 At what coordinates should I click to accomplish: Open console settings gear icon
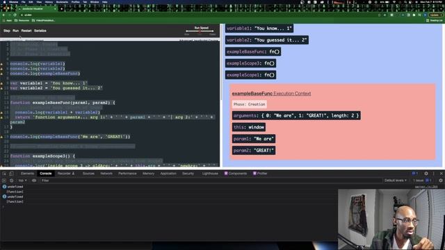[441, 181]
